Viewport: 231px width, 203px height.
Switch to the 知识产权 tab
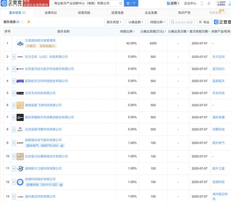pyautogui.click(x=184, y=13)
